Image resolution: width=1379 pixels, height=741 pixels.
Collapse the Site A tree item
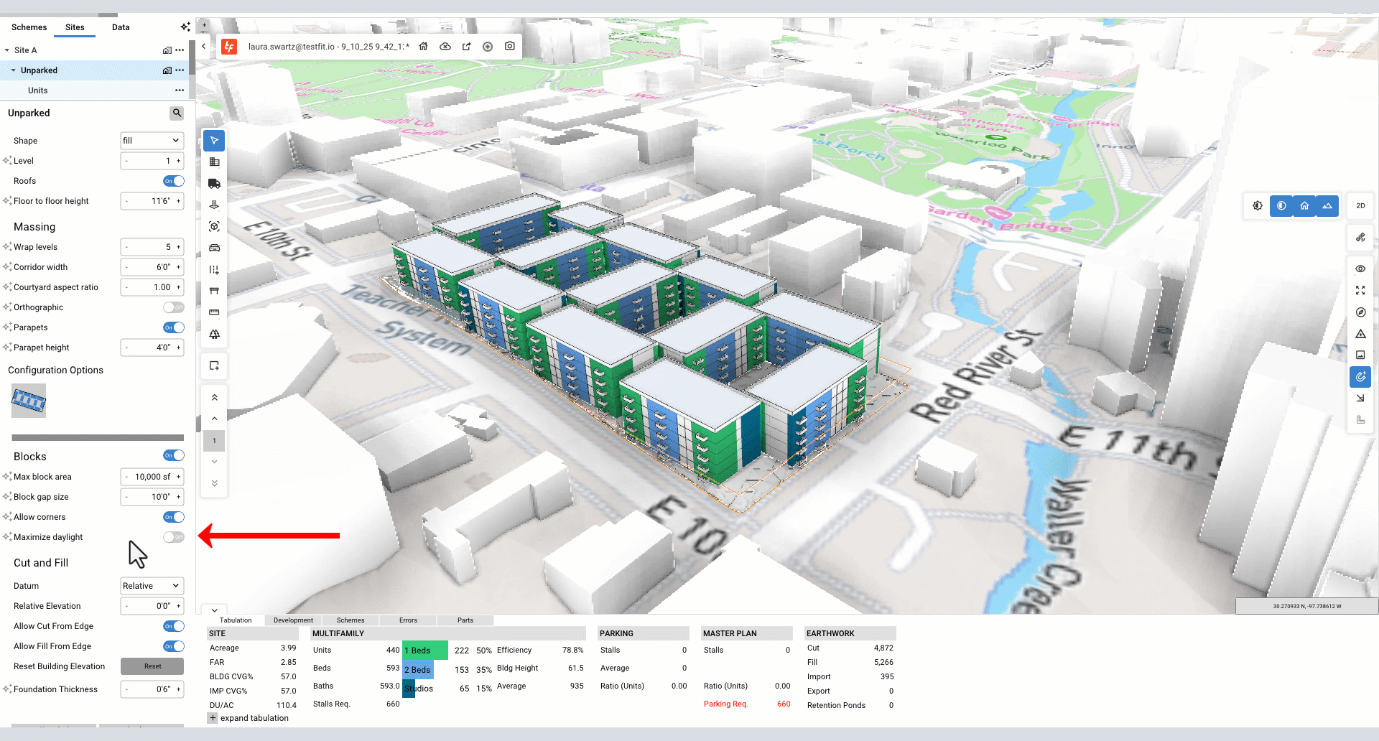(x=7, y=50)
